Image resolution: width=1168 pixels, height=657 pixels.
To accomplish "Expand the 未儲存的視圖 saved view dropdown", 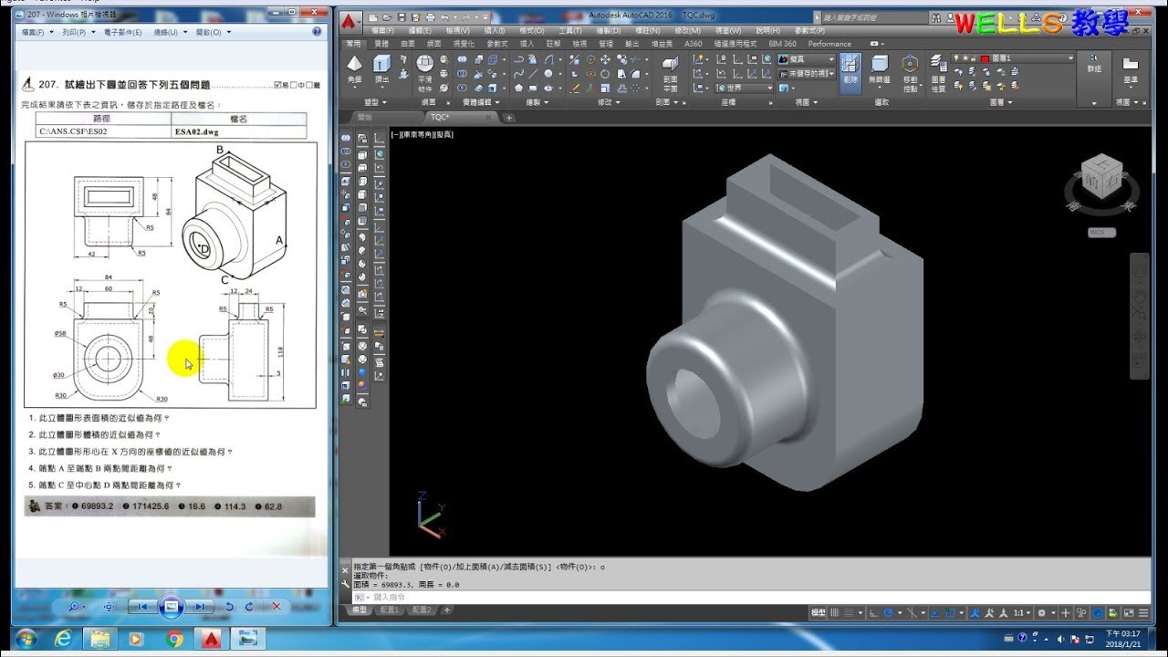I will (x=807, y=73).
